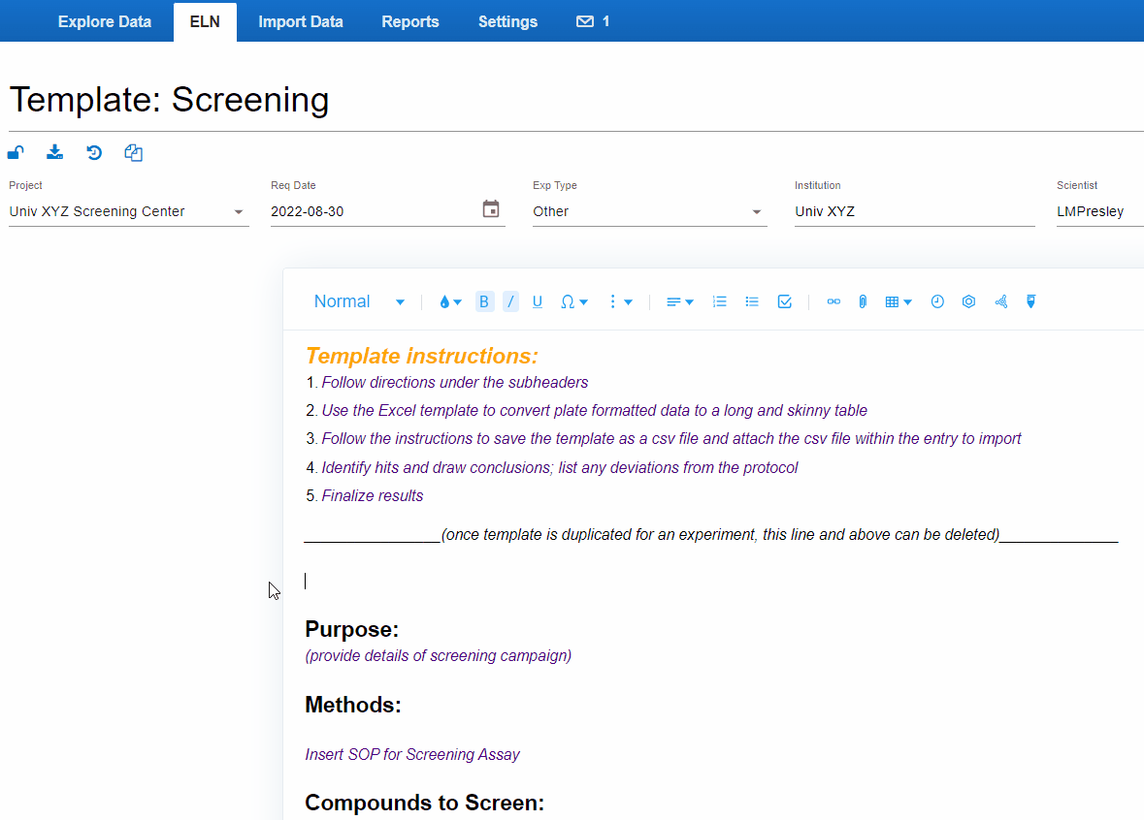Click the 'Purpose:' heading

coord(351,629)
